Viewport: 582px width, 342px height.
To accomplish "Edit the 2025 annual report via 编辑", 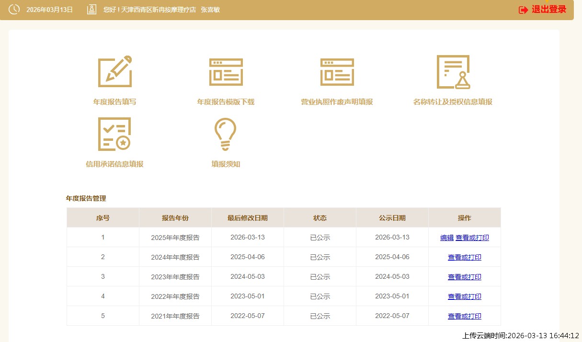I will (447, 238).
